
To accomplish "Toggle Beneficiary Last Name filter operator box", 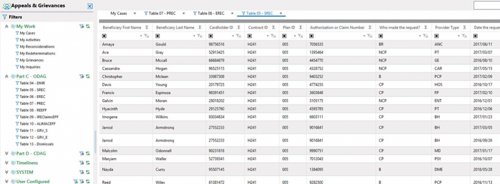I will [158, 36].
